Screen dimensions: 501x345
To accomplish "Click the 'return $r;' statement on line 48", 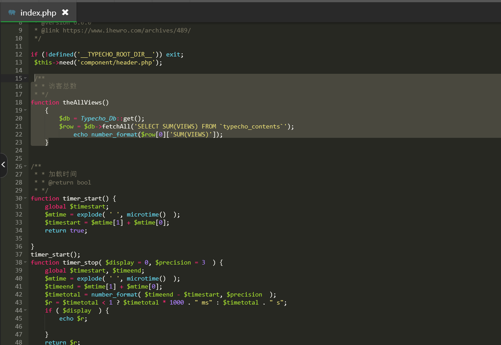I will point(63,342).
